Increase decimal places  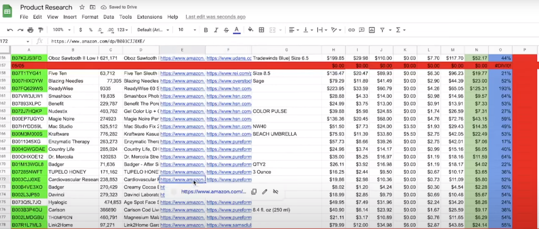pos(111,30)
